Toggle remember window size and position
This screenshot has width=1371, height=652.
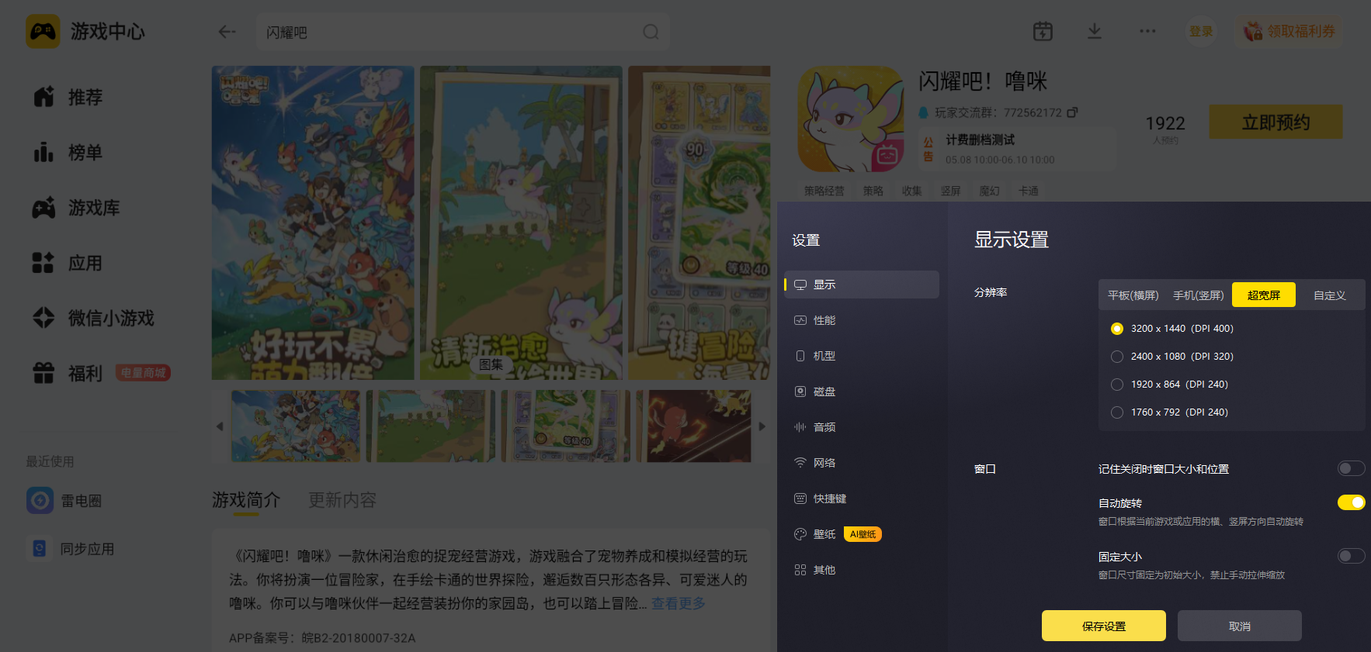(1351, 468)
